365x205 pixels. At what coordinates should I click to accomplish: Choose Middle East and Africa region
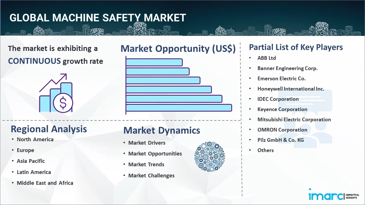point(45,183)
